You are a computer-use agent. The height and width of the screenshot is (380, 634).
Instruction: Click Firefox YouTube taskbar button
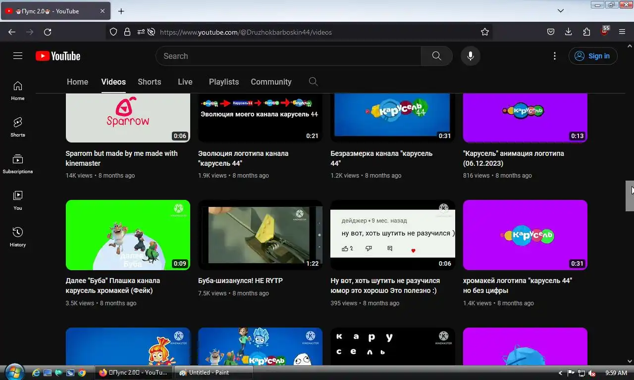pos(134,373)
